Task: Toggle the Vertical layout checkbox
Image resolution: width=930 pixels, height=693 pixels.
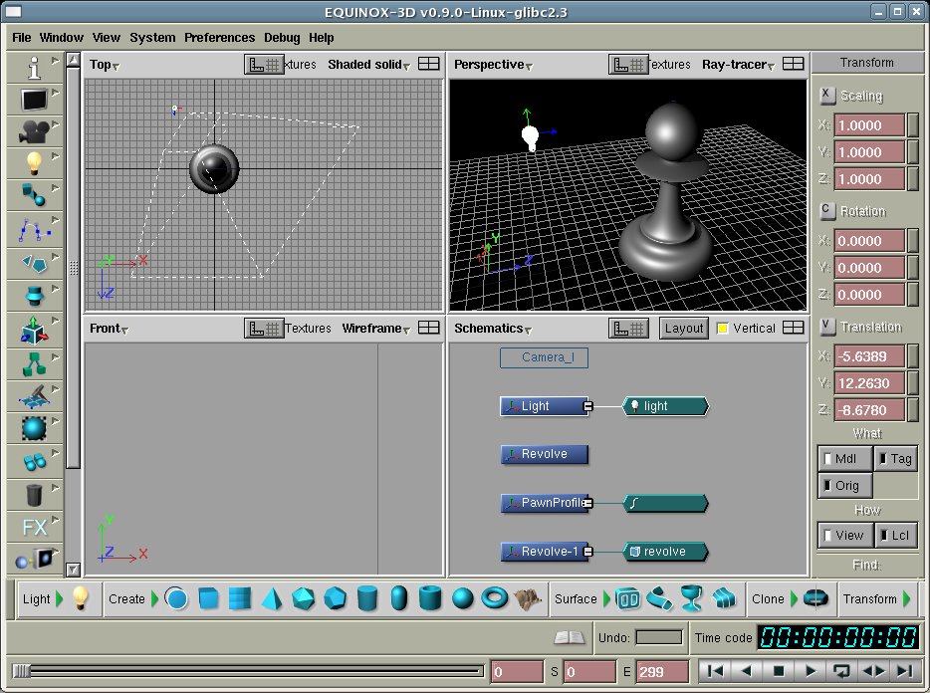Action: point(723,329)
